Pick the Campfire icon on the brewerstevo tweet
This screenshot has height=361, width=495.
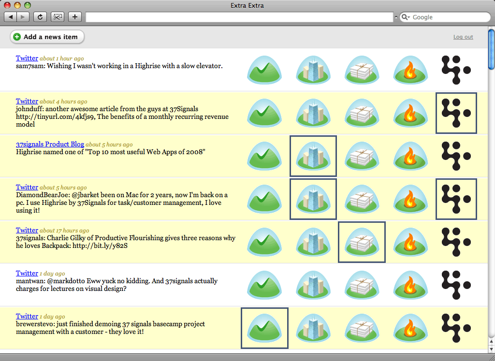point(410,328)
